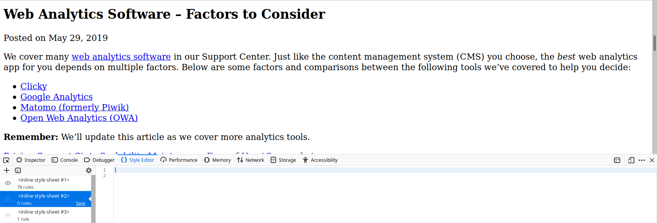Open the Console tab
Screen dimensions: 657x223
65,160
